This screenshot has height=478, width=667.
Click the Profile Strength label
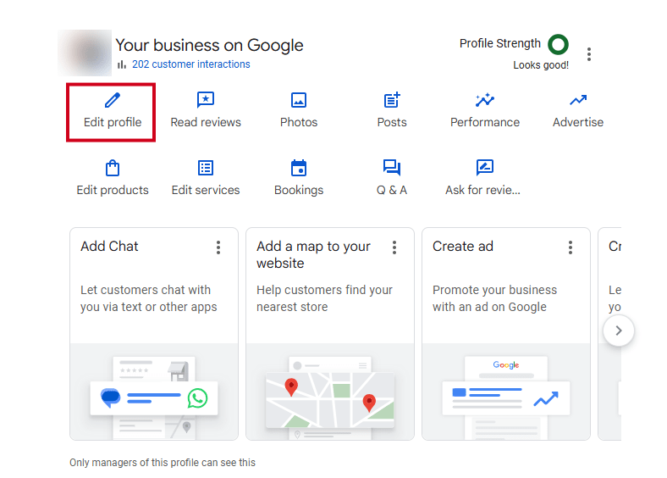pyautogui.click(x=499, y=43)
